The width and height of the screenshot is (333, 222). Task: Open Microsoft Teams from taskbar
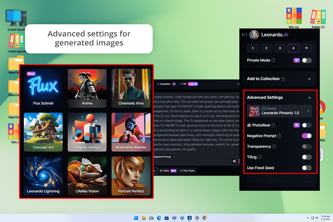coord(174,218)
